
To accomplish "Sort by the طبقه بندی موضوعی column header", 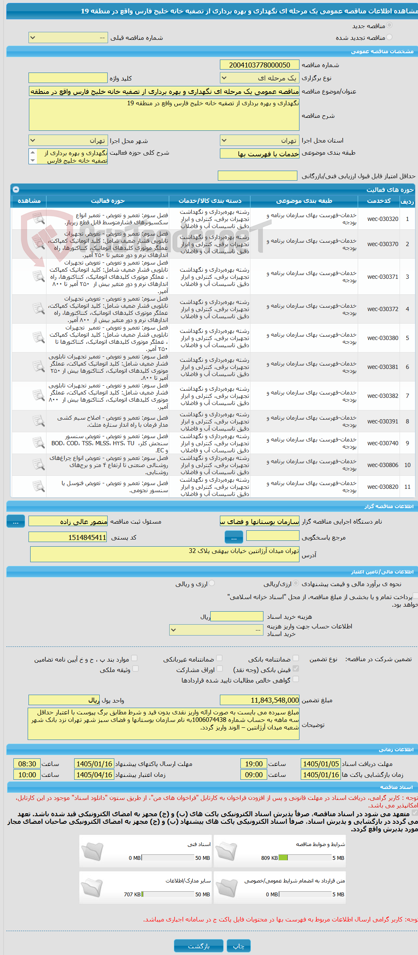I will tap(304, 201).
